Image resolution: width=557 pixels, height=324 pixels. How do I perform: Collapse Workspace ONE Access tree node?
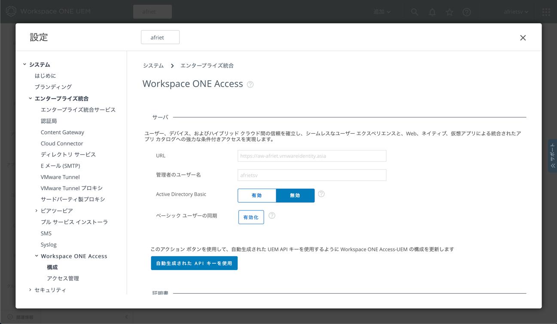(x=37, y=256)
